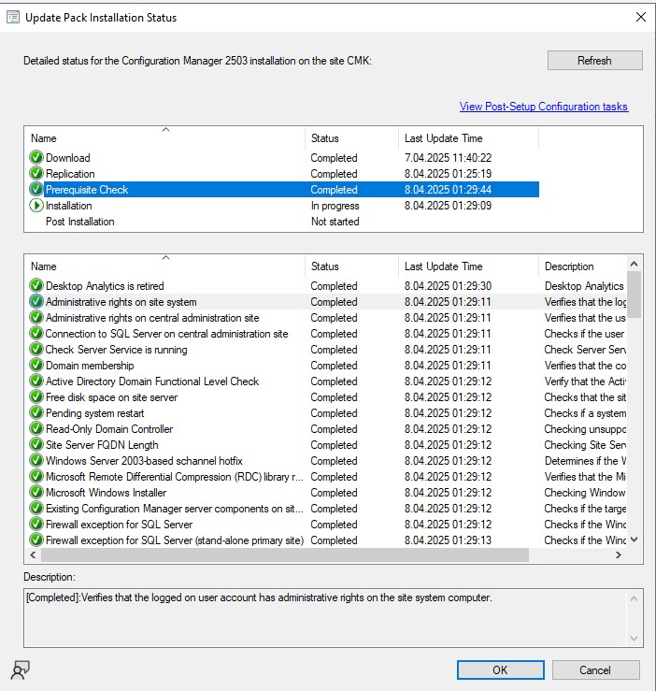The width and height of the screenshot is (656, 691).
Task: Click the check icon beside Domain membership
Action: tap(36, 366)
